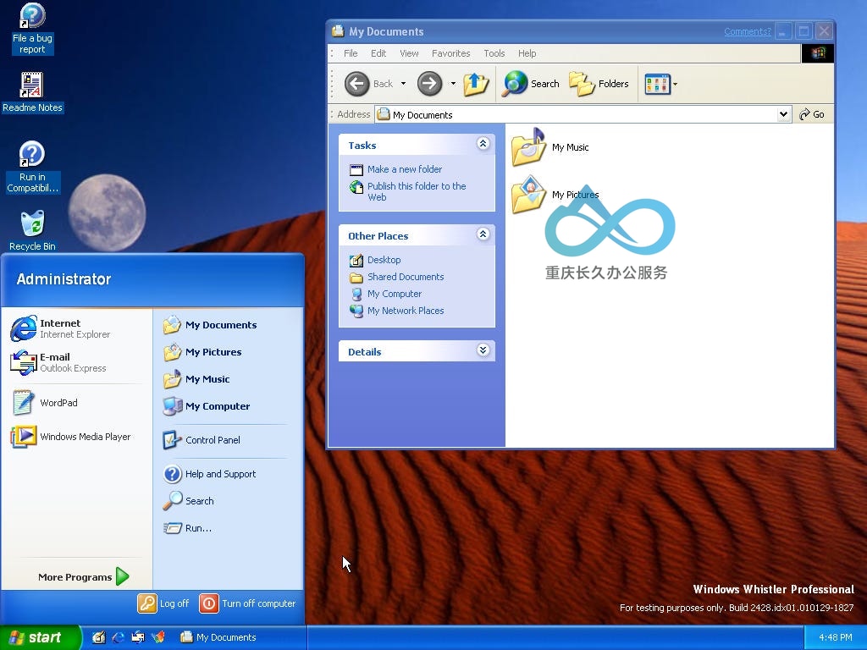This screenshot has width=867, height=650.
Task: Open the Address bar dropdown
Action: tap(783, 114)
